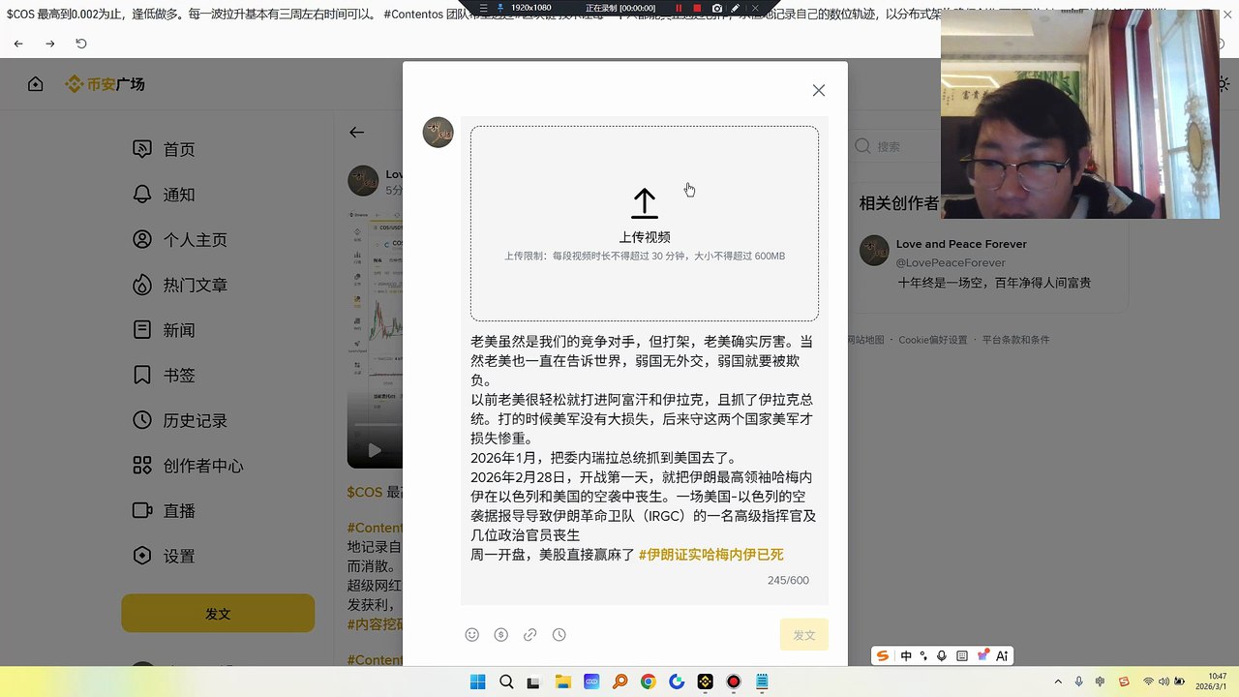Click the @LovePeaceForever handle
Screen dimensions: 1239x697
point(951,262)
